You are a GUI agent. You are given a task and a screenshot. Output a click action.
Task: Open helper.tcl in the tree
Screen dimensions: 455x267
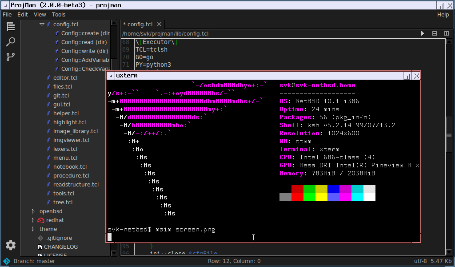coord(66,113)
